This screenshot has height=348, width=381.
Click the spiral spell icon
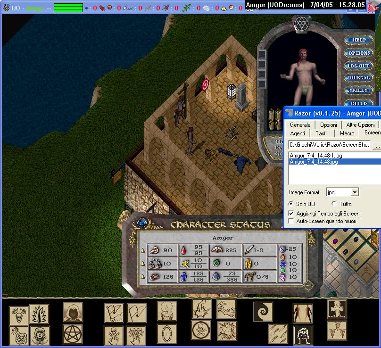pos(263,312)
